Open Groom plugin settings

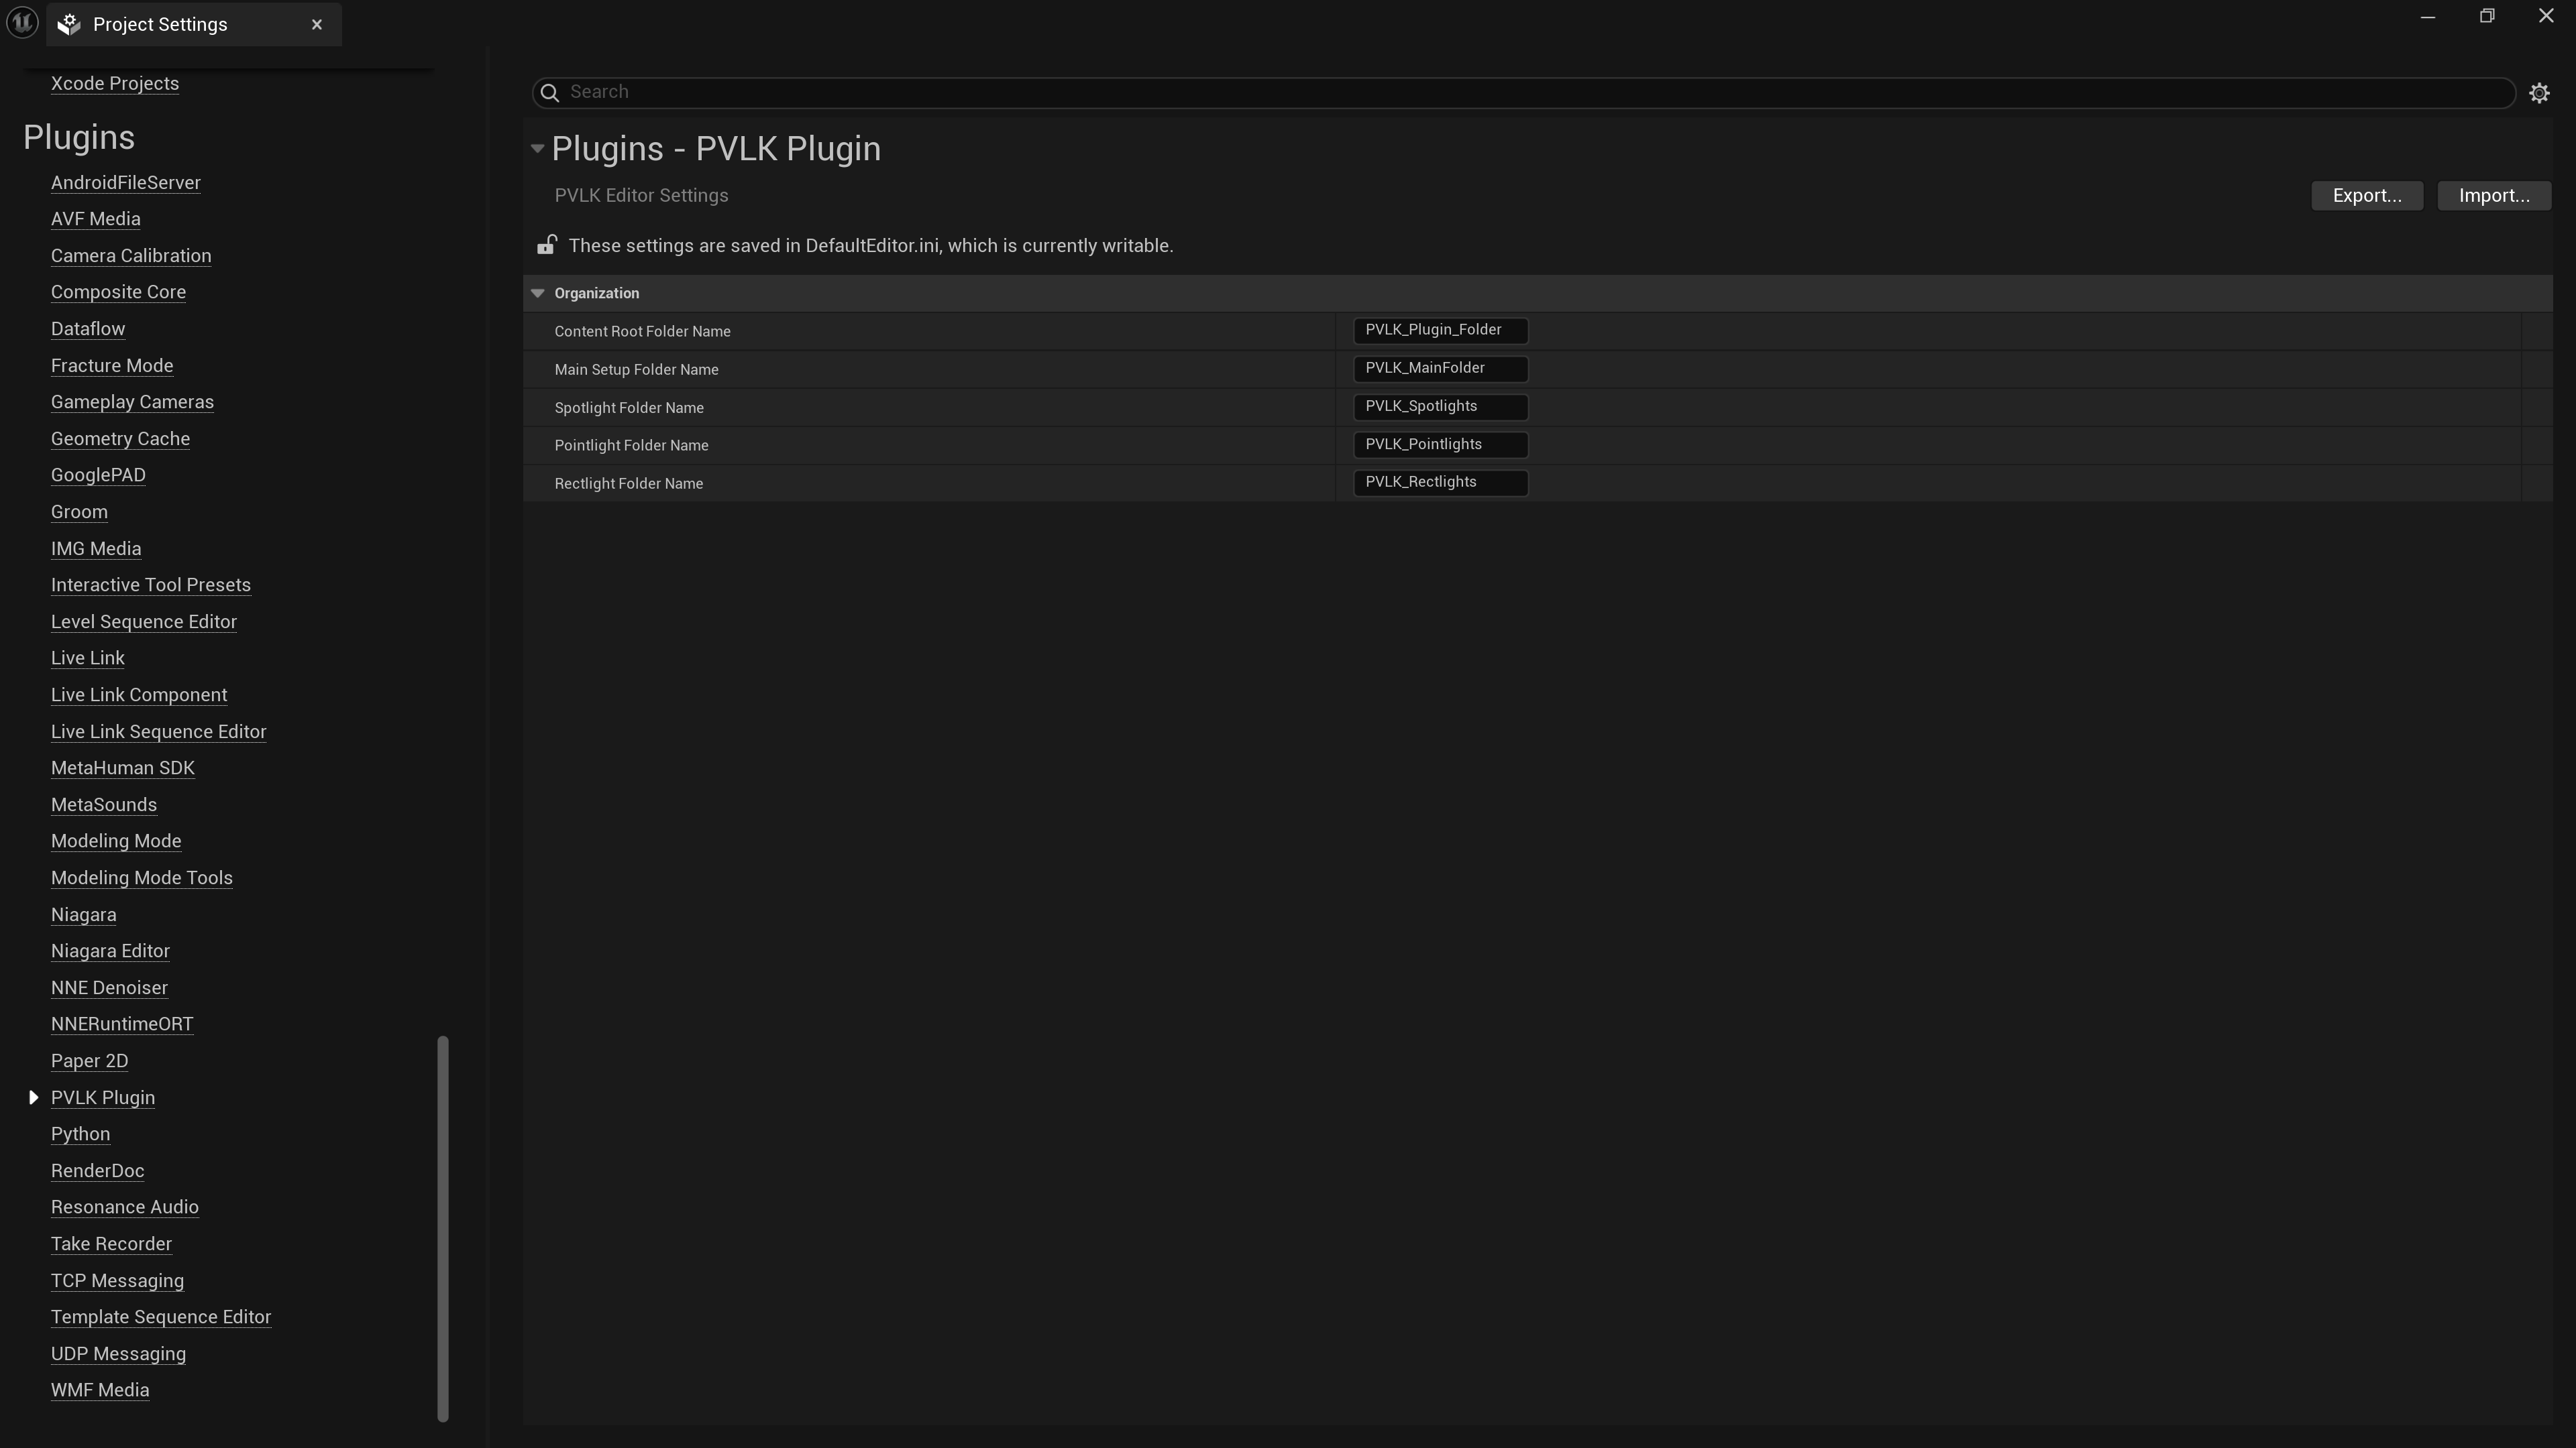79,511
